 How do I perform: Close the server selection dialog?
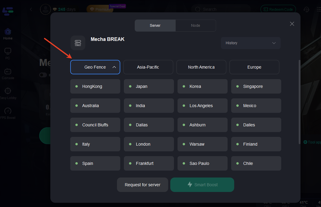(x=292, y=24)
